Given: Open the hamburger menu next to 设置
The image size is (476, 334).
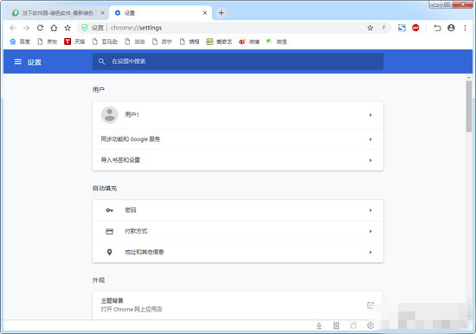Looking at the screenshot, I should pos(18,61).
